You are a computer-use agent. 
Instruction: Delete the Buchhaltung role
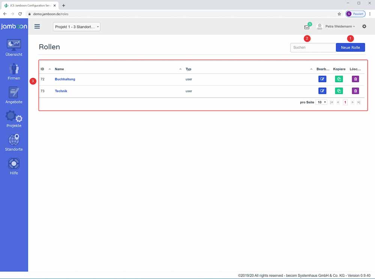click(355, 79)
